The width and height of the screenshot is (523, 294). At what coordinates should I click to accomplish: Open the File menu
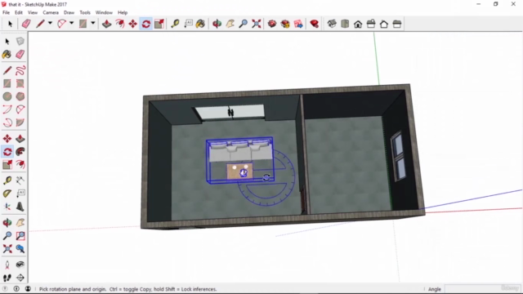[6, 12]
